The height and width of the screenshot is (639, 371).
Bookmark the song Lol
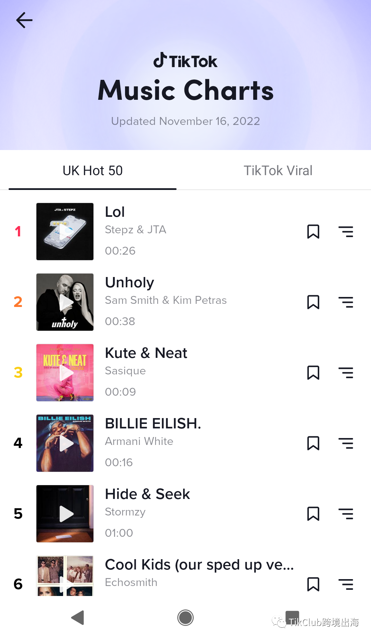(313, 232)
